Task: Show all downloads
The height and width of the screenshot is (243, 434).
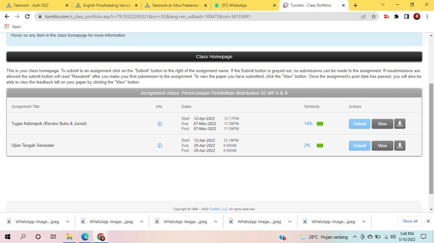Action: pyautogui.click(x=410, y=221)
